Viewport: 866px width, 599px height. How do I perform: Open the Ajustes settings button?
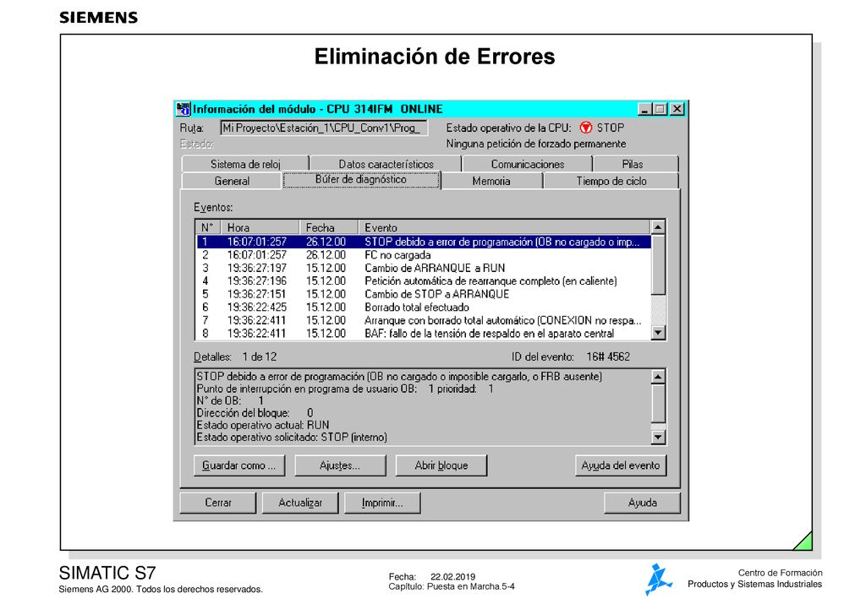tap(340, 466)
